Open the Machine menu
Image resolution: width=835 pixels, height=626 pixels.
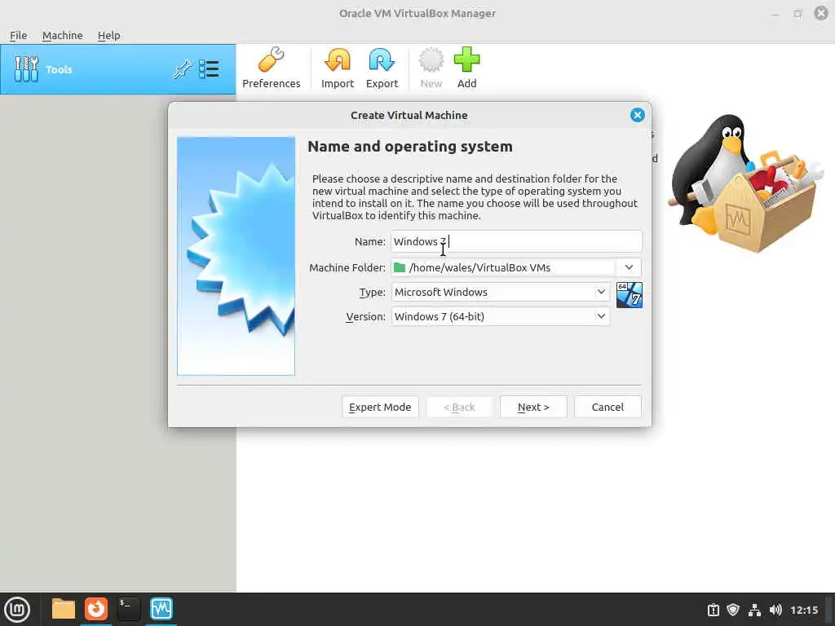coord(62,35)
